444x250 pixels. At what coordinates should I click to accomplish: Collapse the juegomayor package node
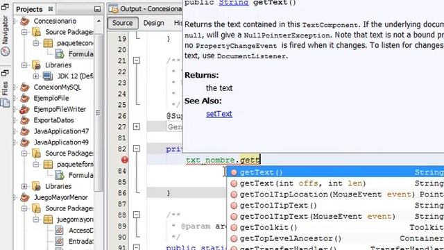point(36,219)
